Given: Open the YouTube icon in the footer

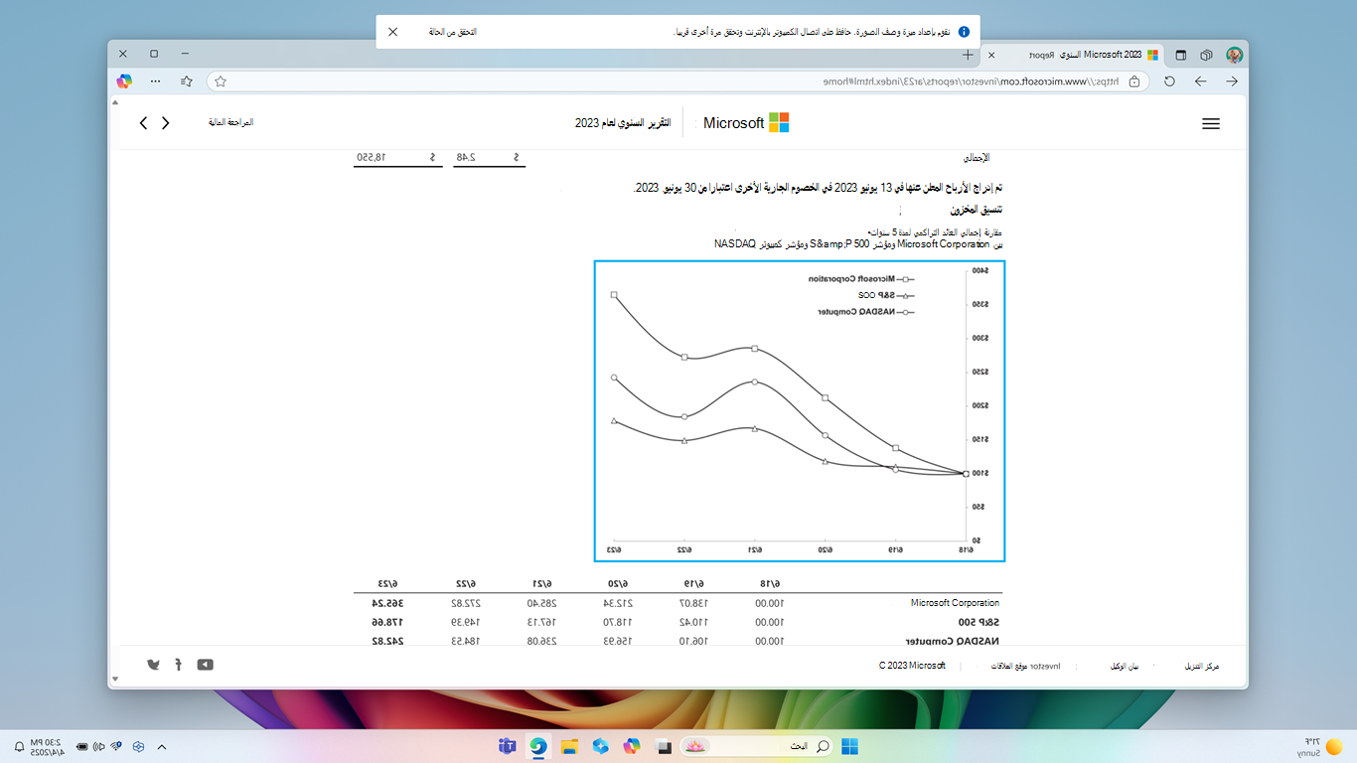Looking at the screenshot, I should pyautogui.click(x=206, y=665).
